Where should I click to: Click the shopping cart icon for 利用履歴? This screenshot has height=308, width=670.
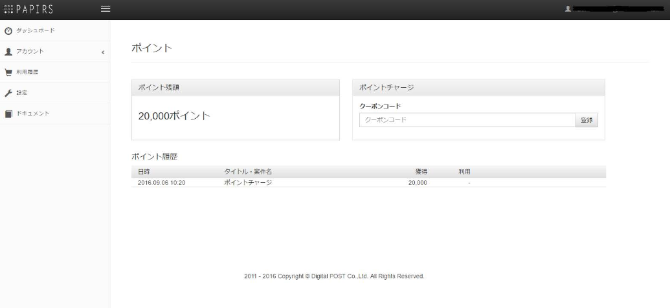pyautogui.click(x=8, y=72)
